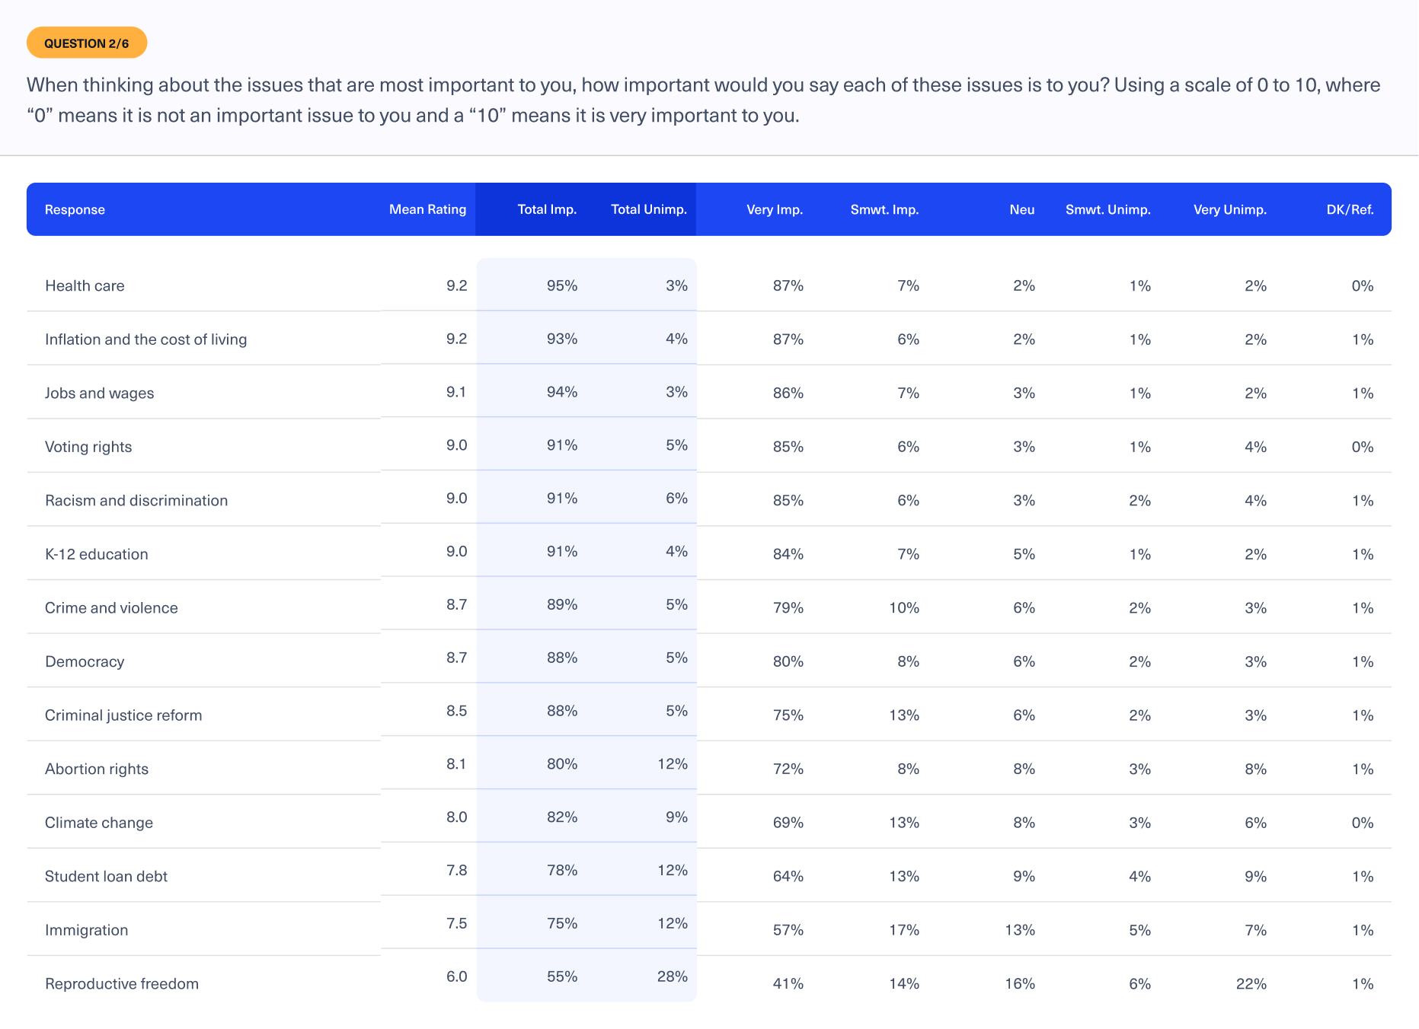1419x1029 pixels.
Task: Click the Smwt. Unimp. column header
Action: [1107, 210]
